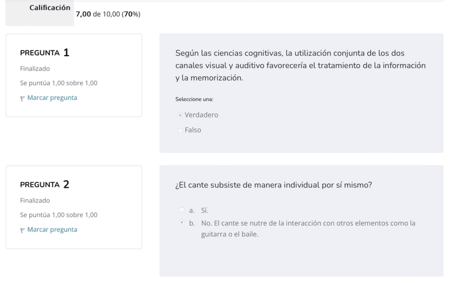
Task: Click the ciencias cognitivas question text
Action: pos(300,65)
